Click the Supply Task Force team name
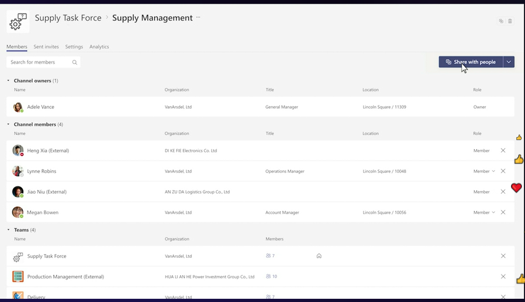Screen dimensions: 525x302 [x=47, y=256]
